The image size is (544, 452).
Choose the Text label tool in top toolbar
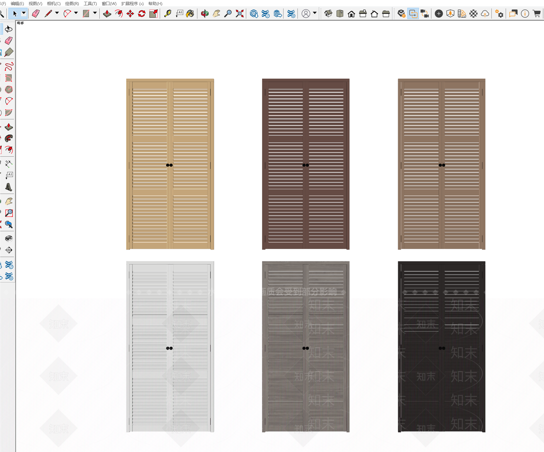179,14
